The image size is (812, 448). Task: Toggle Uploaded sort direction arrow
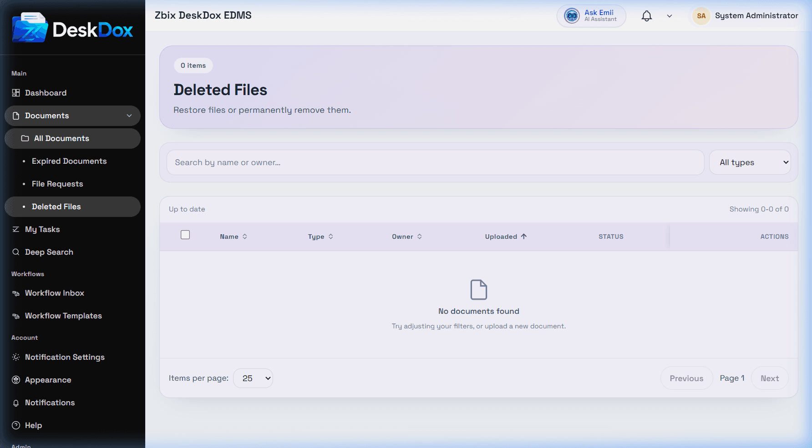tap(524, 237)
